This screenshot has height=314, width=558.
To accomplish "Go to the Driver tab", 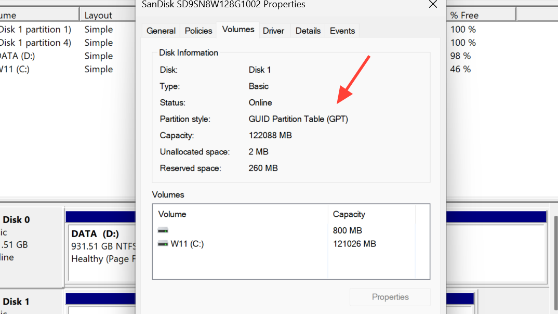I will (273, 31).
